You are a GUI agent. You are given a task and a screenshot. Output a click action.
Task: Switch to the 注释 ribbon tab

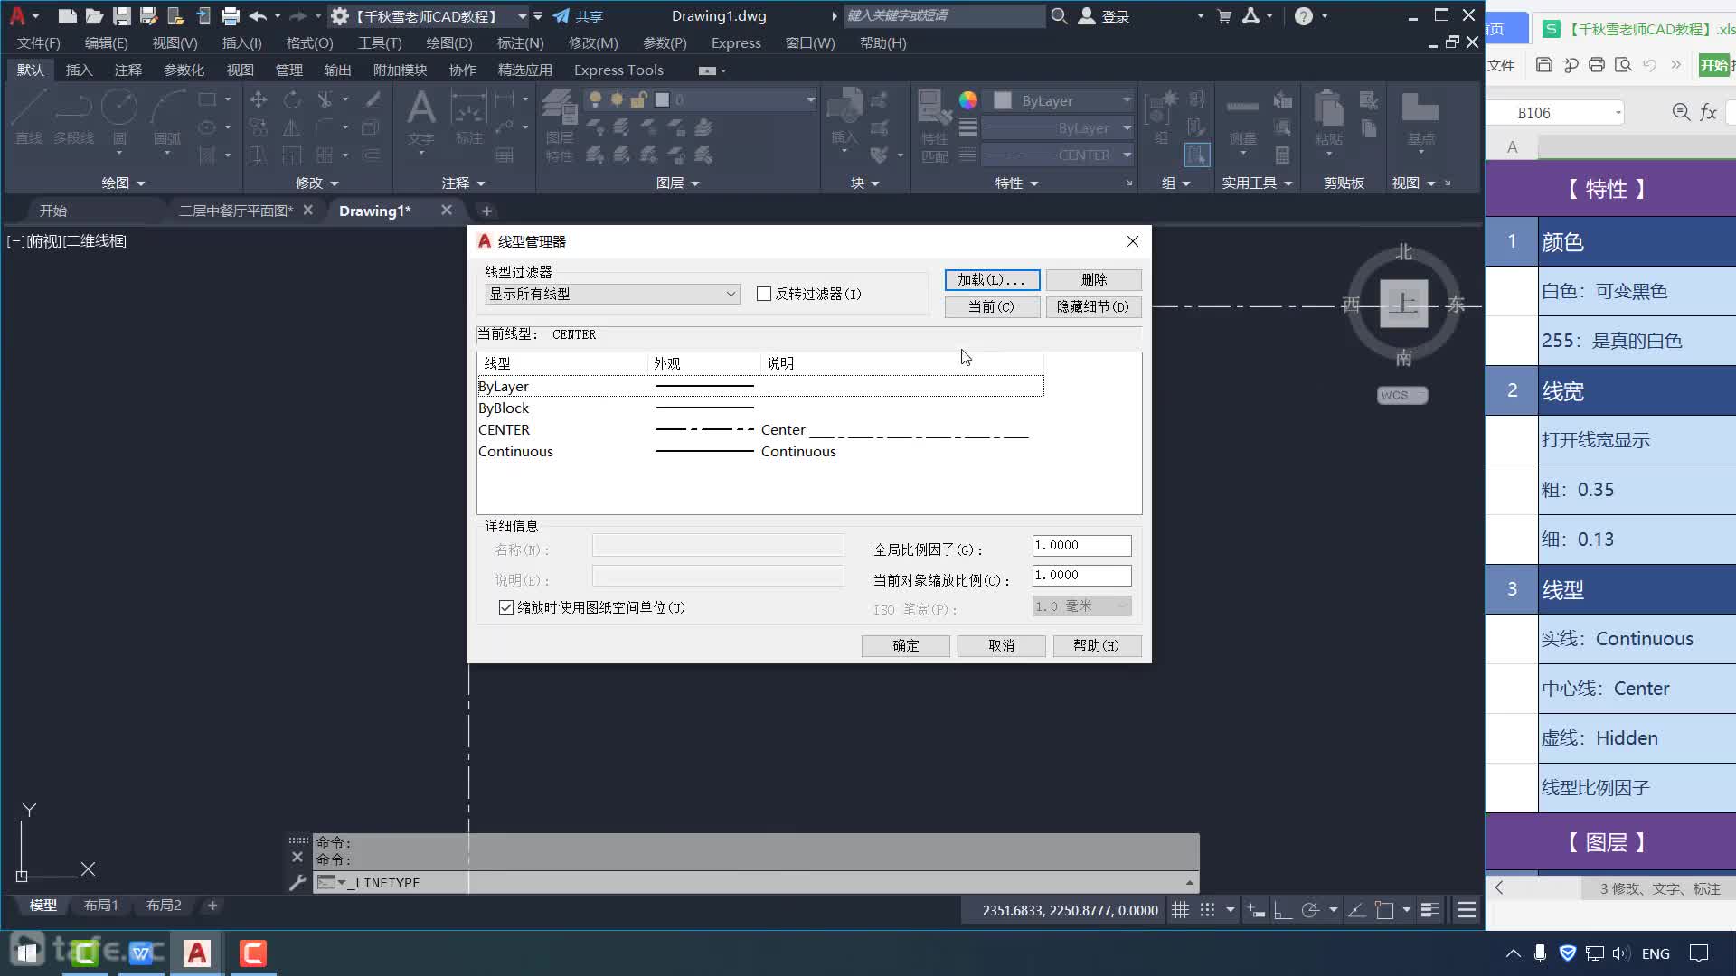(x=127, y=70)
